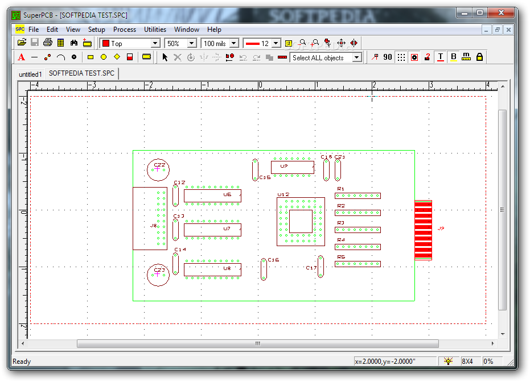
Task: Open the View menu
Action: click(x=73, y=30)
